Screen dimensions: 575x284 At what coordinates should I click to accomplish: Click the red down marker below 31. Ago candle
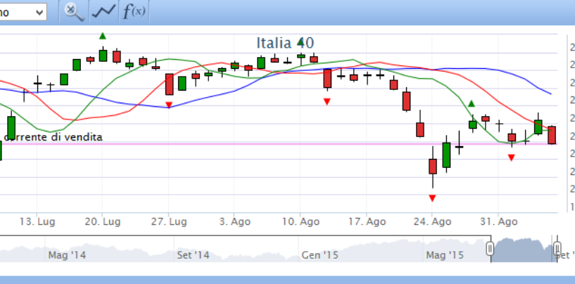click(511, 157)
